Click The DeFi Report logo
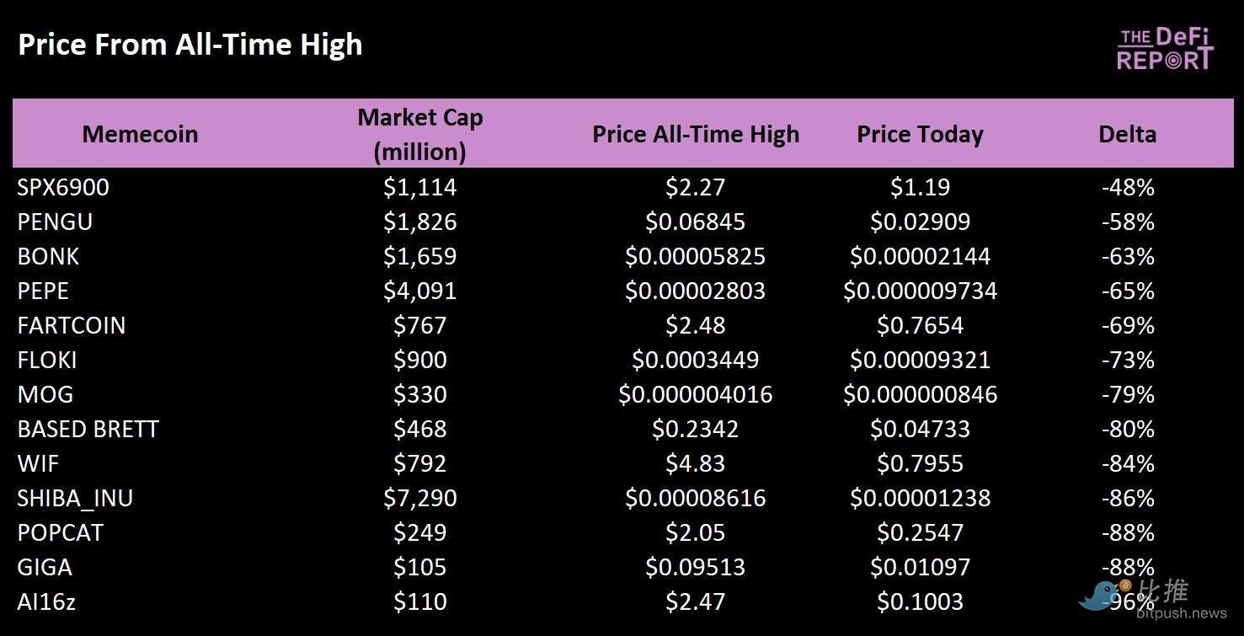The image size is (1244, 636). click(x=1165, y=49)
